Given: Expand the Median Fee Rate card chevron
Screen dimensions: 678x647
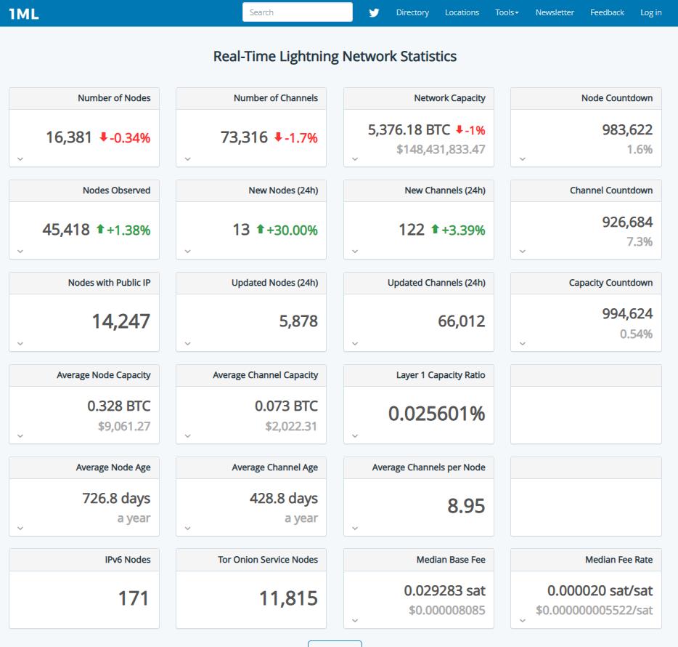Looking at the screenshot, I should click(x=522, y=621).
